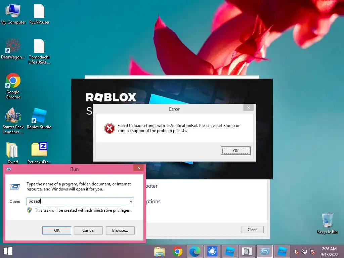Image resolution: width=344 pixels, height=258 pixels.
Task: Click 'Type the name of a program' description
Action: (79, 186)
